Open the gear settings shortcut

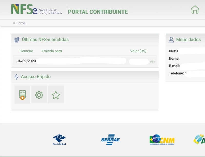[x=39, y=95]
